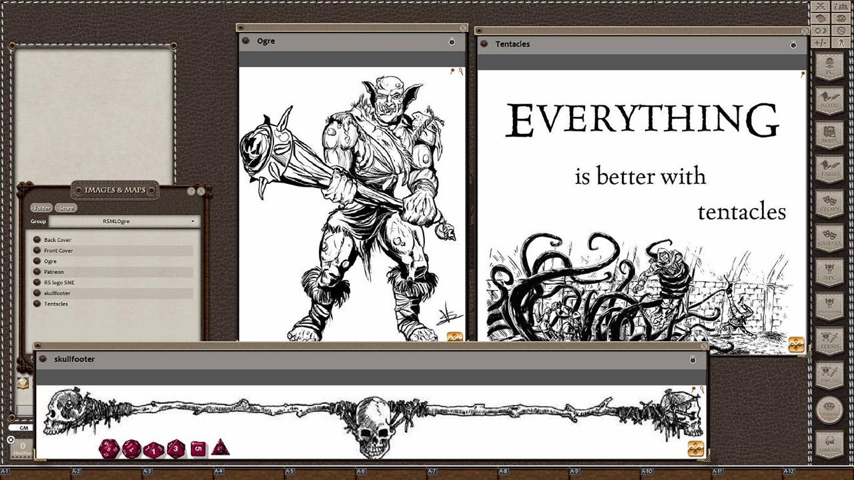This screenshot has height=480, width=854.
Task: Open the RSMLOgre group dropdown
Action: (192, 221)
